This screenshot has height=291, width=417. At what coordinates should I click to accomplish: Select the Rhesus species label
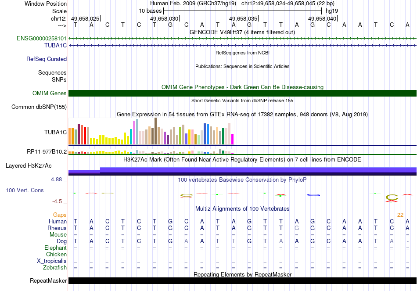(57, 228)
